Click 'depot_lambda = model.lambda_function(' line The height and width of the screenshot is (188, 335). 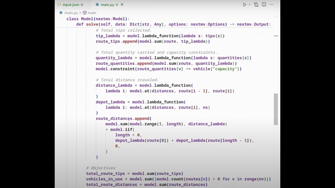[x=141, y=102]
